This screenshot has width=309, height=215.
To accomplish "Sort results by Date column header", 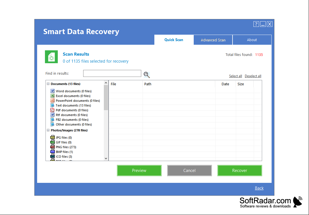I will click(x=225, y=84).
